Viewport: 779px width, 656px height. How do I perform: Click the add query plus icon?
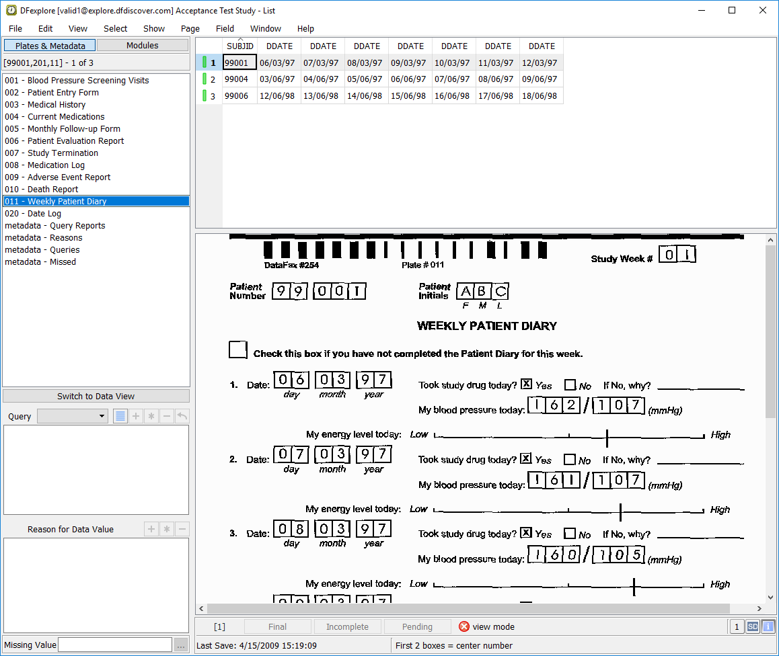tap(136, 416)
